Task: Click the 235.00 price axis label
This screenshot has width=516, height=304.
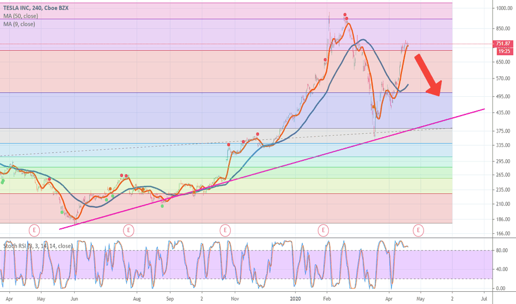Action: (503, 190)
